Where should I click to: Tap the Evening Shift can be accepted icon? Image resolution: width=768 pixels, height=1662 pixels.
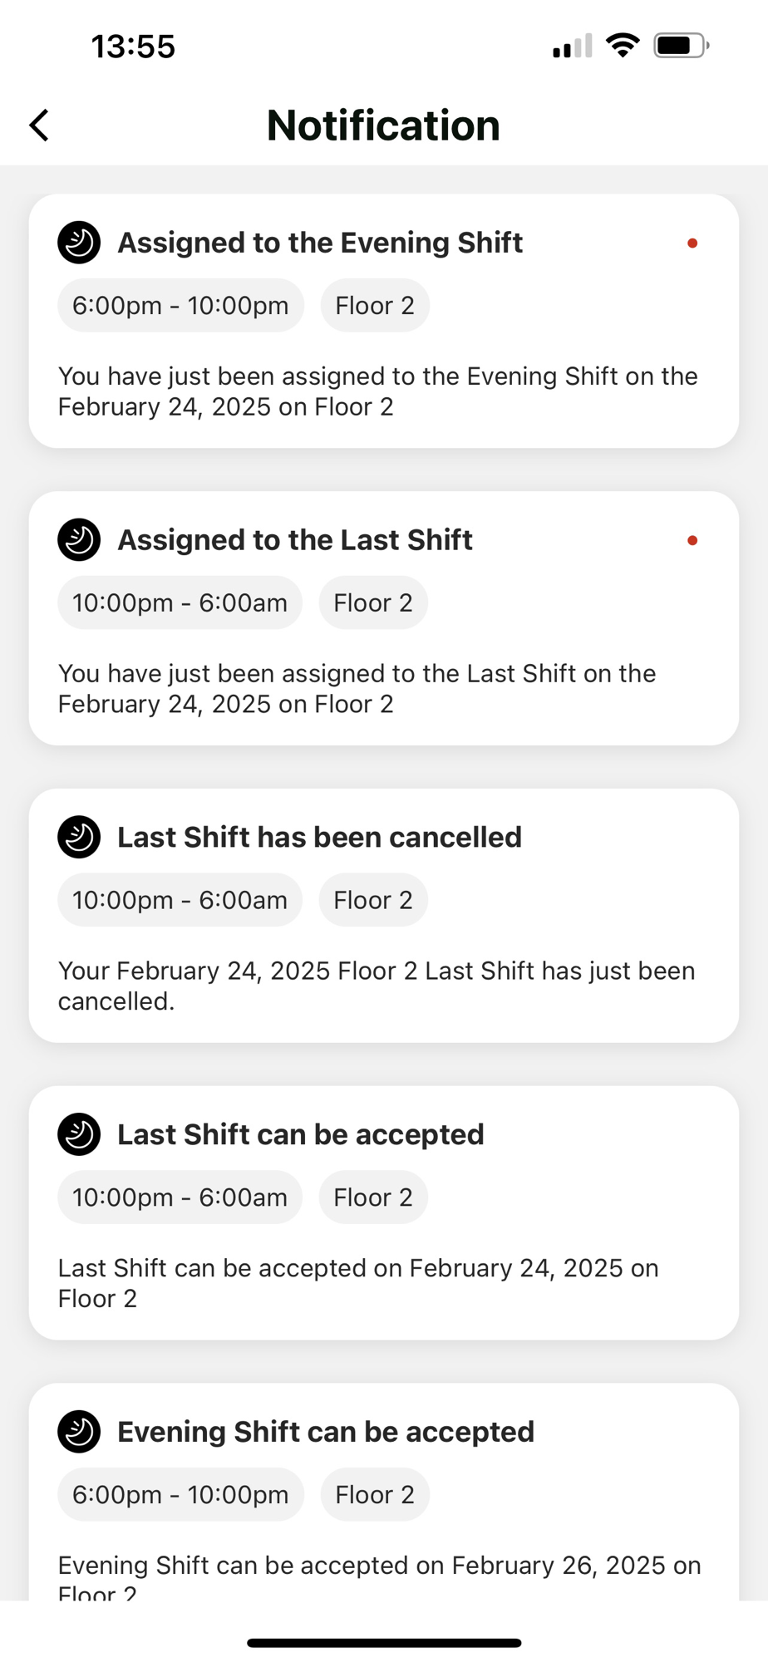pos(79,1432)
